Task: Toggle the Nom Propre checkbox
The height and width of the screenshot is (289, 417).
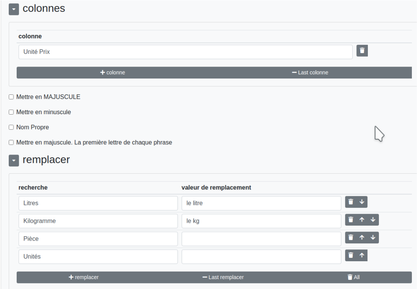Action: pyautogui.click(x=11, y=128)
